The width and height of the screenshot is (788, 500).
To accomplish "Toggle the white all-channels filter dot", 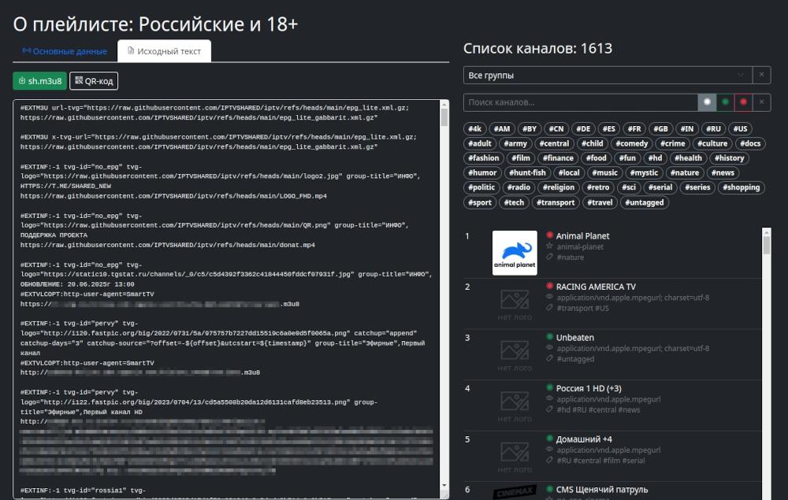I will point(708,101).
